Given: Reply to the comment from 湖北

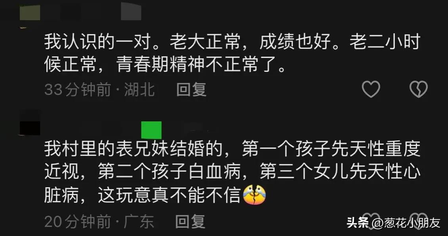Looking at the screenshot, I should (x=191, y=89).
